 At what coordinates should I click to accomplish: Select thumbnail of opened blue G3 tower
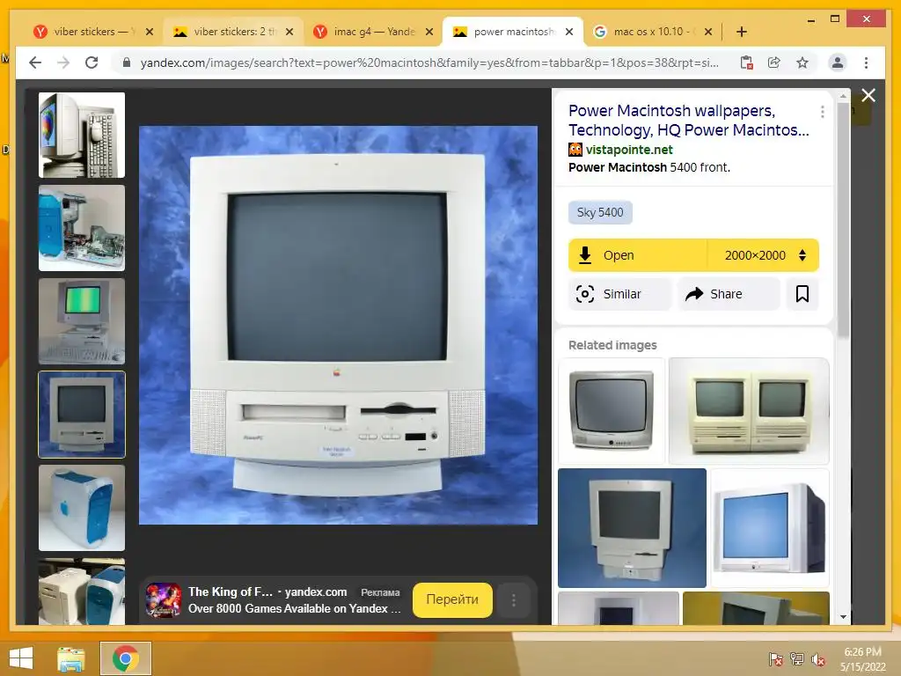click(x=82, y=228)
